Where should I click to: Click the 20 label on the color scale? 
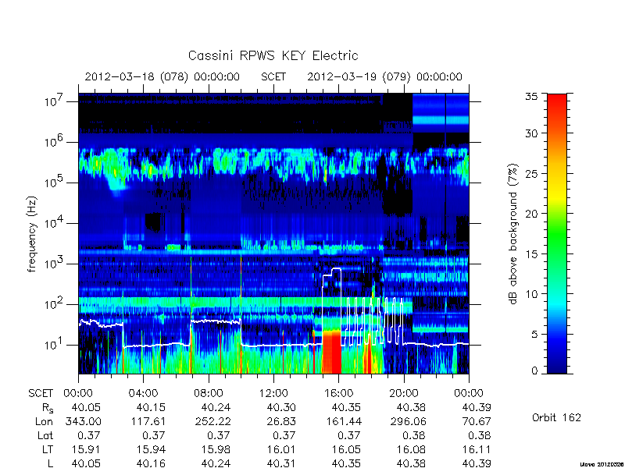point(531,213)
